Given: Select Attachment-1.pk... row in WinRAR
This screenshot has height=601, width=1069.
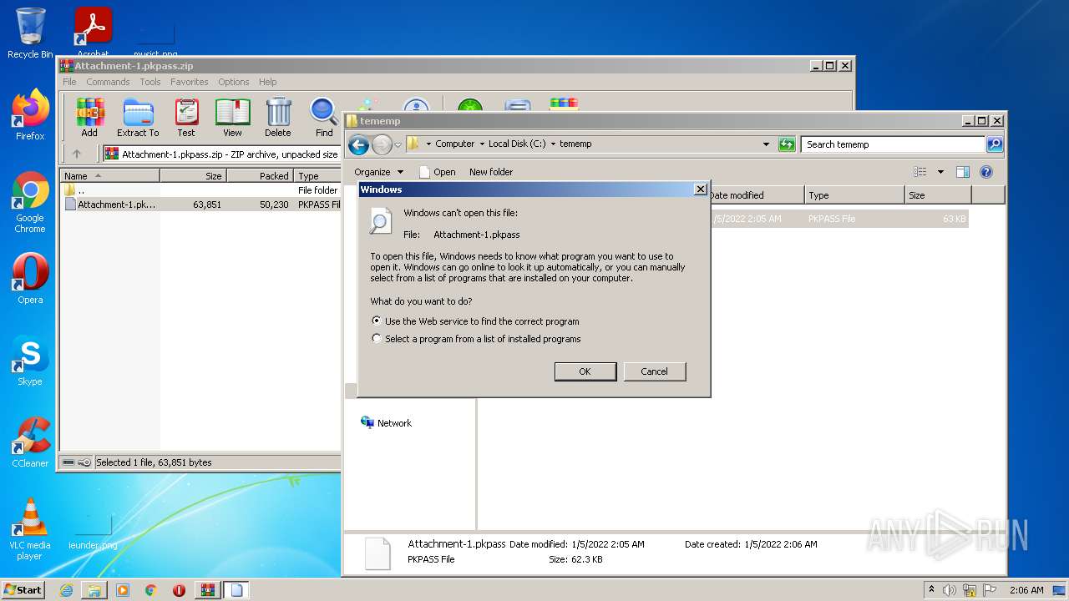Looking at the screenshot, I should pos(200,205).
